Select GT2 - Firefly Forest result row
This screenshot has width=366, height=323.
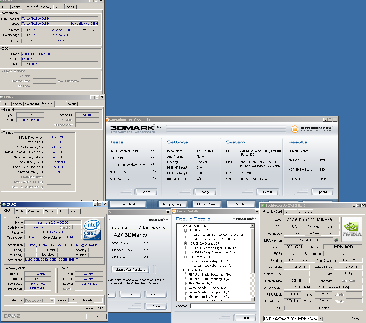[214, 239]
